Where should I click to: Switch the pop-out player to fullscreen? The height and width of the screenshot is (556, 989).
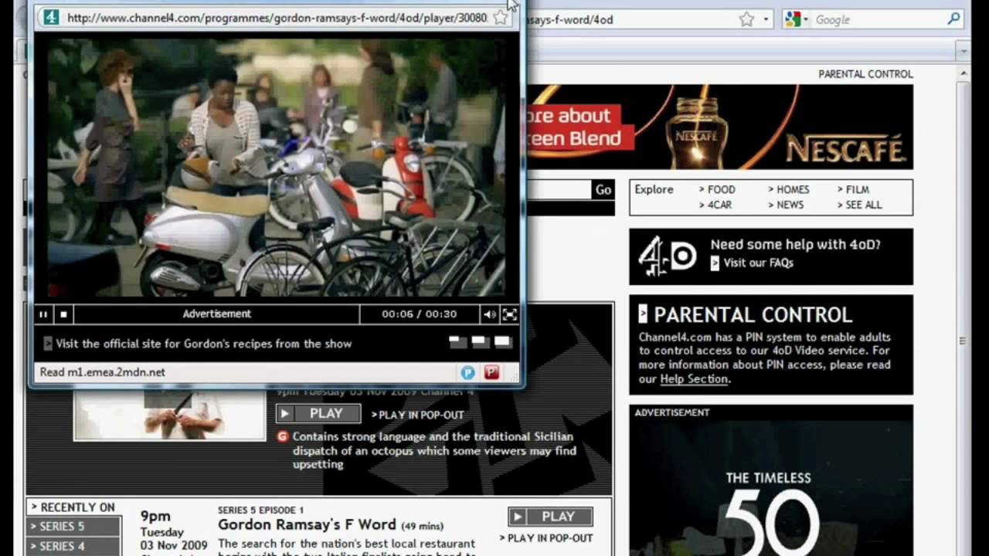click(x=509, y=314)
